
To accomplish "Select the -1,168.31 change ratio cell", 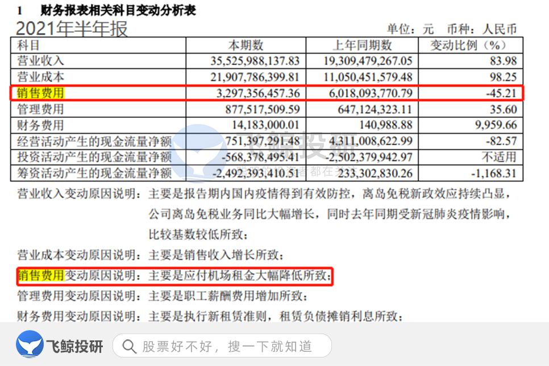I will (x=494, y=174).
